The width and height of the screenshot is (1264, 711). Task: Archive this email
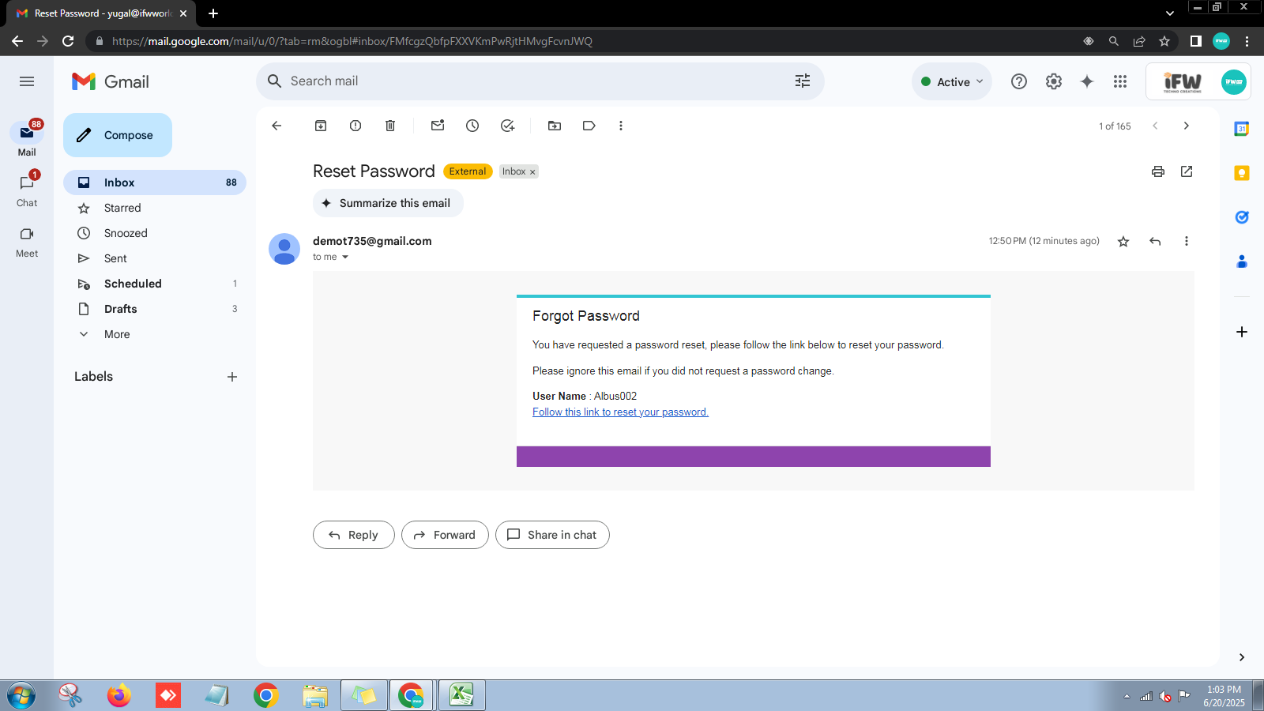pyautogui.click(x=321, y=126)
